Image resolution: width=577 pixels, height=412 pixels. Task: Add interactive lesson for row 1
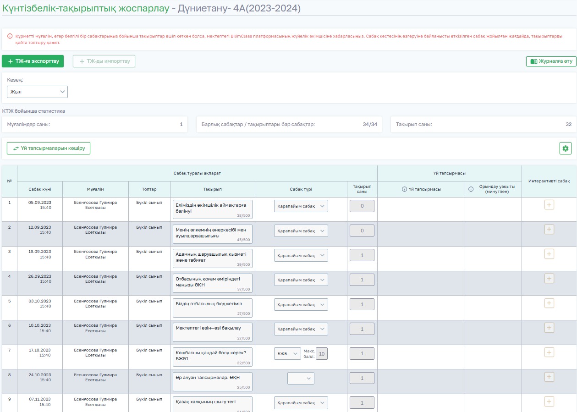click(x=549, y=204)
